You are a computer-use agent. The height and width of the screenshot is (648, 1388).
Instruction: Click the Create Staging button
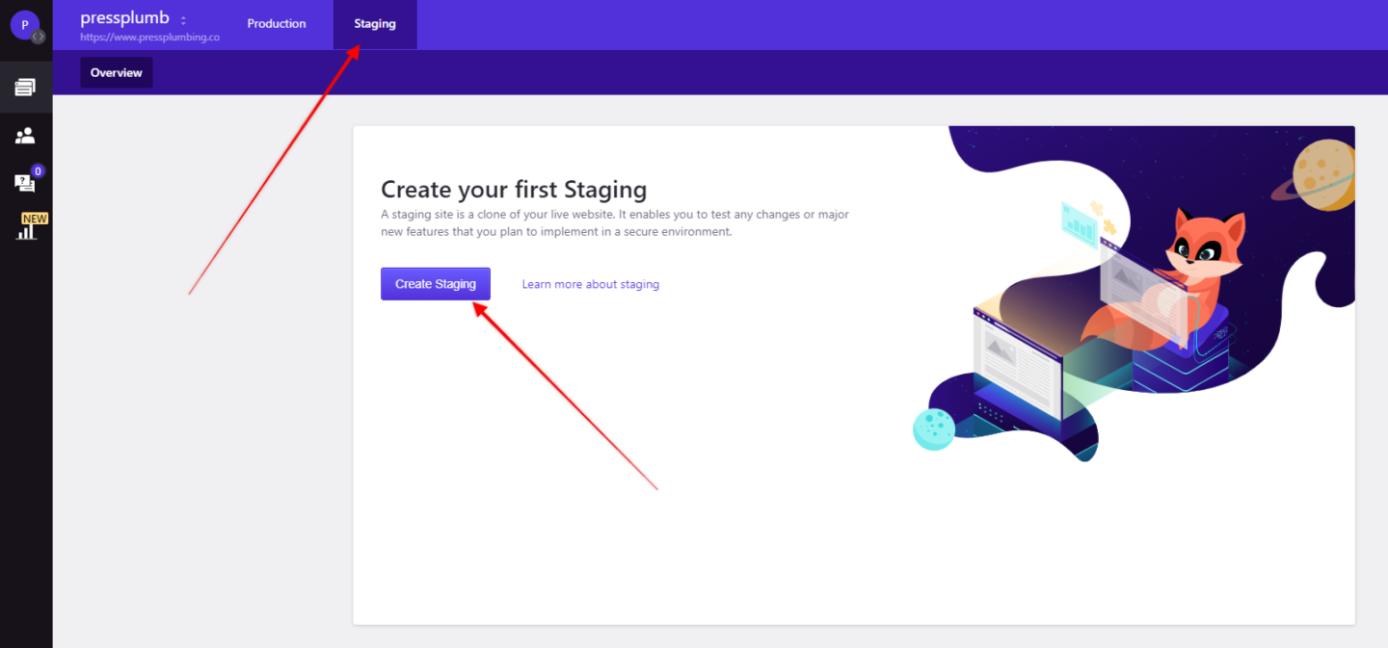pos(436,284)
